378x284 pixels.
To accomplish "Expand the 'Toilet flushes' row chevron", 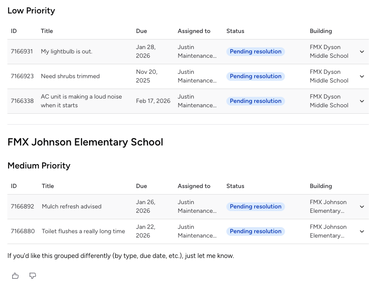I will [x=361, y=231].
